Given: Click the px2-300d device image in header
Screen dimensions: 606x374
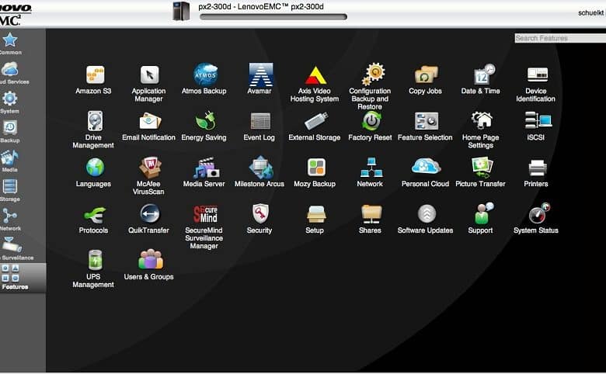Looking at the screenshot, I should pyautogui.click(x=181, y=11).
